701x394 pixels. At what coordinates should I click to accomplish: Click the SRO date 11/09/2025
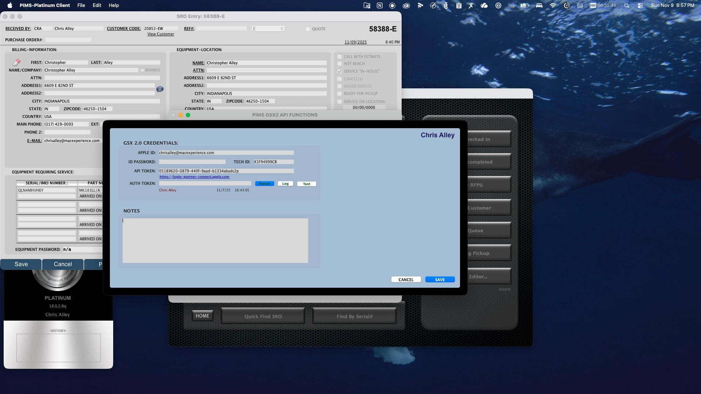coord(356,42)
